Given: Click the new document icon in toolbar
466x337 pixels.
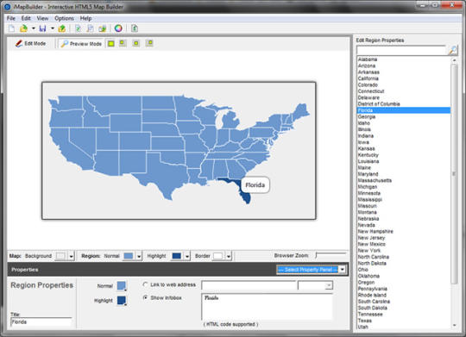Looking at the screenshot, I should [x=11, y=28].
